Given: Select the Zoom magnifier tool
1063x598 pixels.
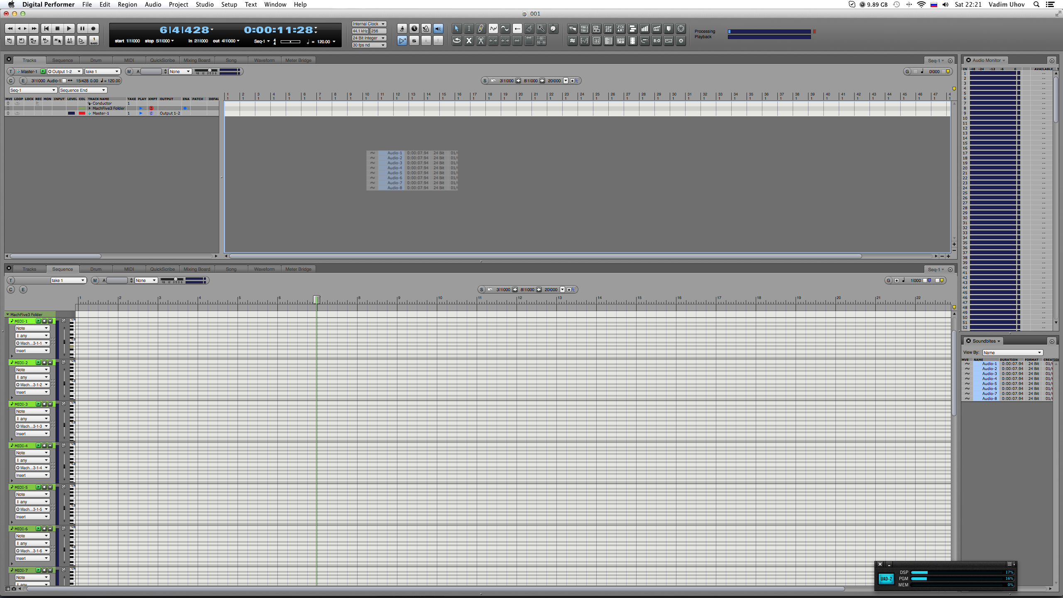Looking at the screenshot, I should [541, 29].
